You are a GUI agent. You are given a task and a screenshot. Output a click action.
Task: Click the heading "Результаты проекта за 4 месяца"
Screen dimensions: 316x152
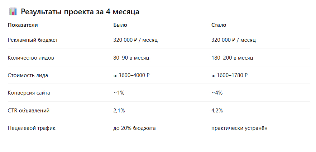[x=80, y=12]
